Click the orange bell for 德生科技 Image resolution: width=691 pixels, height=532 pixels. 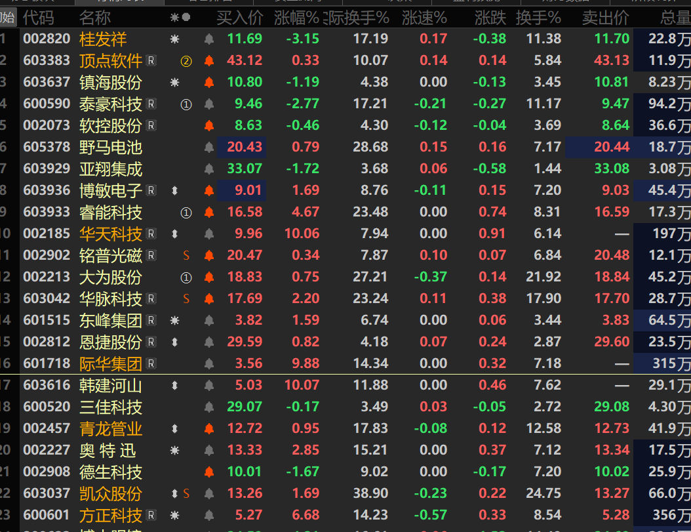(x=209, y=472)
